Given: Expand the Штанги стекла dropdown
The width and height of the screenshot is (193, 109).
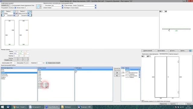Looking at the screenshot, I should [x=62, y=8].
